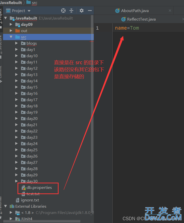The height and width of the screenshot is (223, 184).
Task: Click the blue src folder icon
Action: pyautogui.click(x=18, y=37)
